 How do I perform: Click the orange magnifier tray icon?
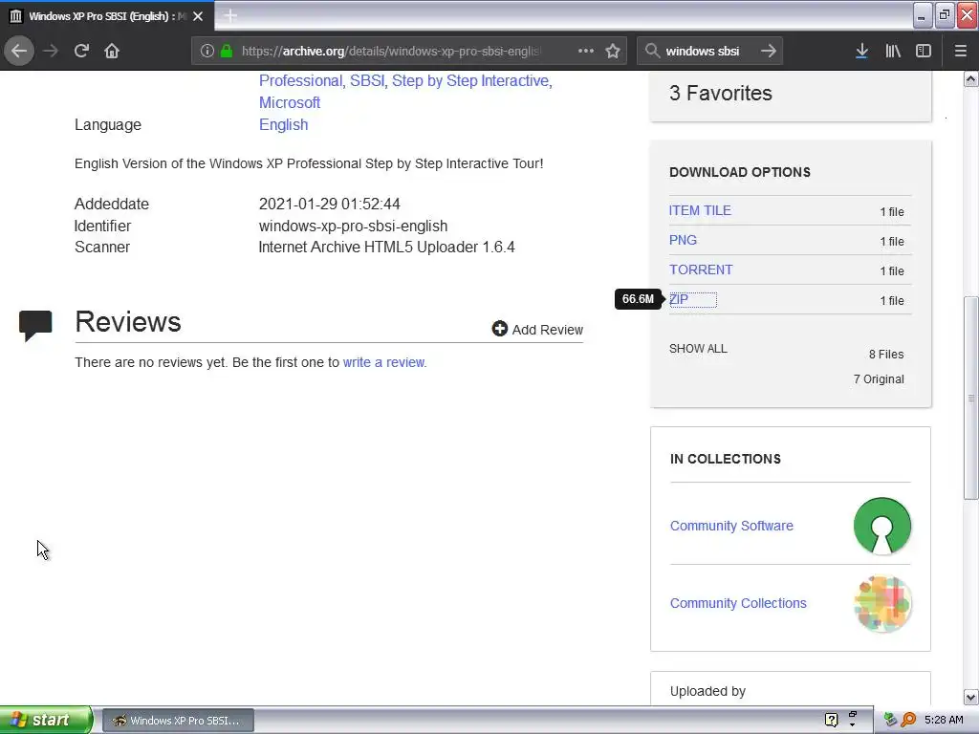909,720
